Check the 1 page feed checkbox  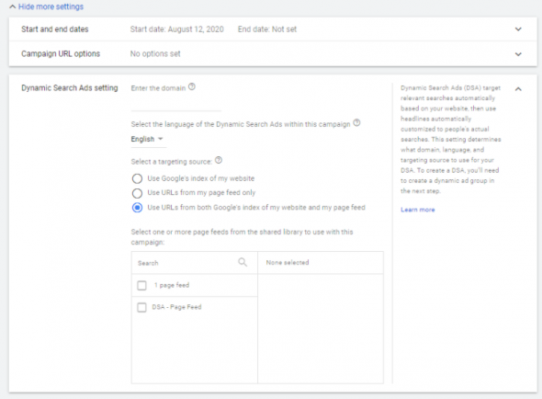141,286
